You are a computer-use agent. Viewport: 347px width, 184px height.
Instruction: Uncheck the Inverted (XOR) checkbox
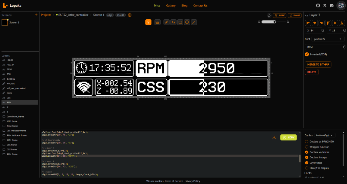coord(307,54)
